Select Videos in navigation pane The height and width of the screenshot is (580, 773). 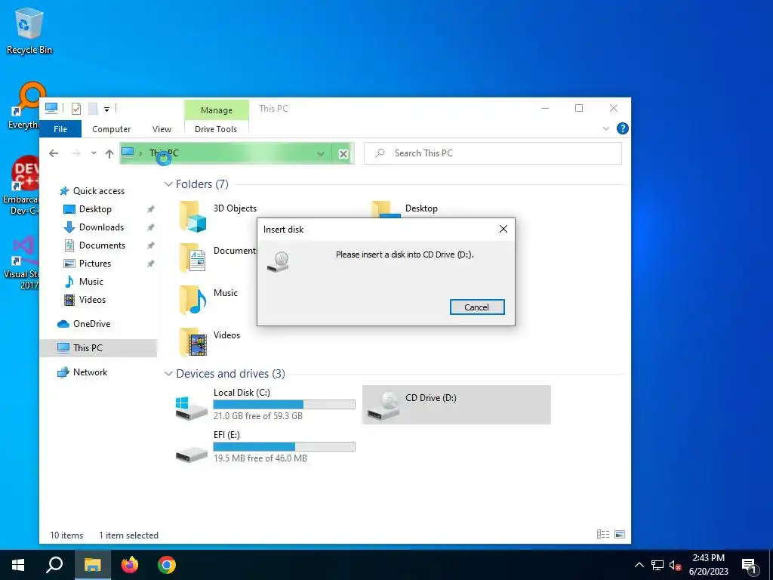coord(92,300)
